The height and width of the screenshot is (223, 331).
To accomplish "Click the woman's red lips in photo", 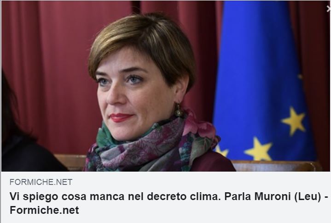I will [x=121, y=117].
